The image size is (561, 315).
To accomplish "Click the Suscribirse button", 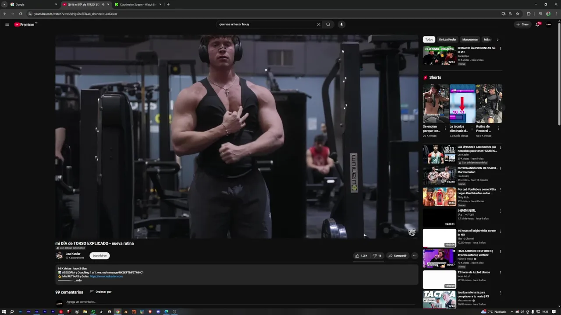I will (x=99, y=255).
